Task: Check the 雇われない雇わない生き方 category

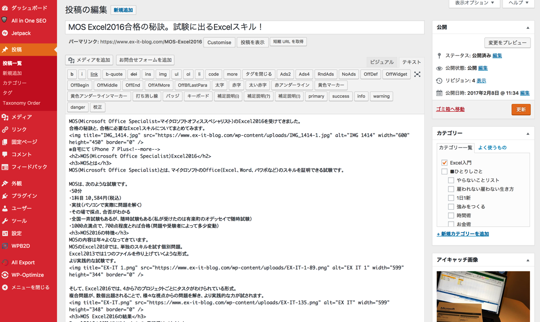Action: coord(451,189)
